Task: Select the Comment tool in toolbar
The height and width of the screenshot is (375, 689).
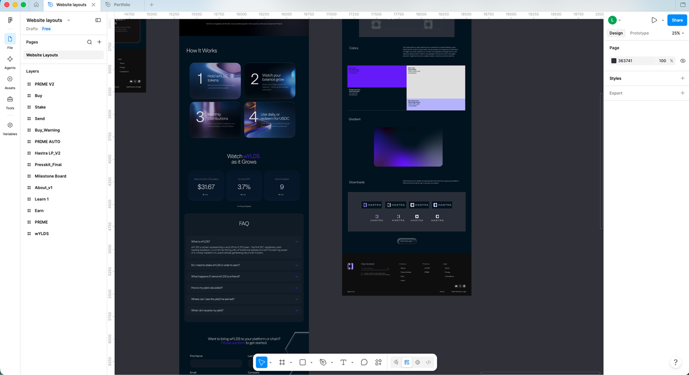Action: pos(364,362)
